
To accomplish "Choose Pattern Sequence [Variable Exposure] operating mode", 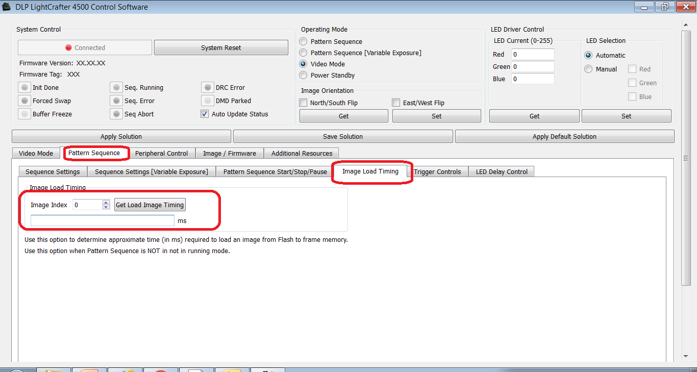I will [304, 53].
